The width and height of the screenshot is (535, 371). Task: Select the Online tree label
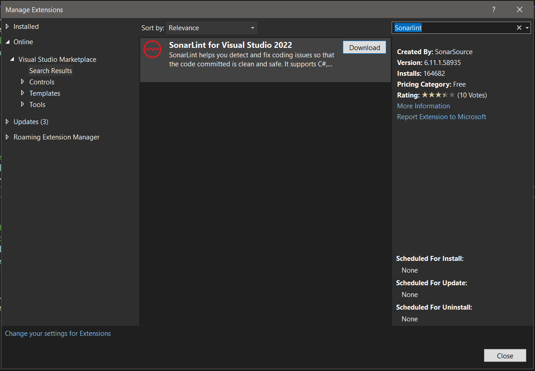click(x=23, y=42)
